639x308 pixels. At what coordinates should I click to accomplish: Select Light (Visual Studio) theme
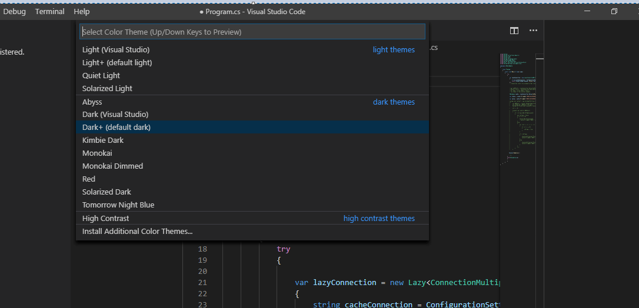point(116,50)
